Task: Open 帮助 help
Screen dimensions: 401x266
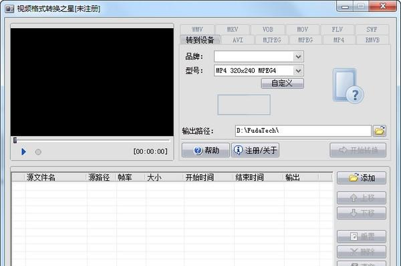Action: pyautogui.click(x=206, y=150)
